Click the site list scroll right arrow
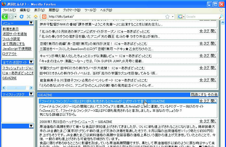The width and height of the screenshot is (226, 147). [x=31, y=88]
